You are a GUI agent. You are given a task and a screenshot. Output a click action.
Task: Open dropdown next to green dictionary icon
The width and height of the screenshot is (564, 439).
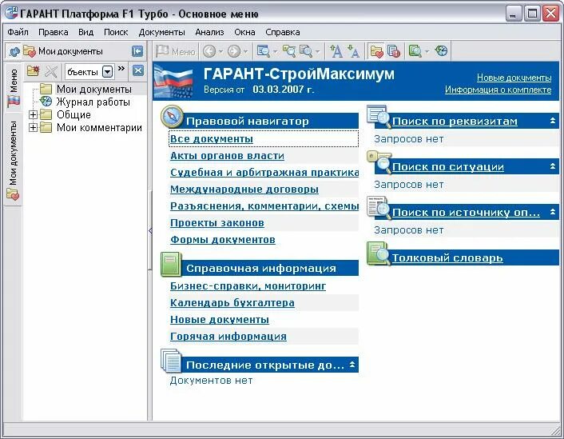[427, 51]
